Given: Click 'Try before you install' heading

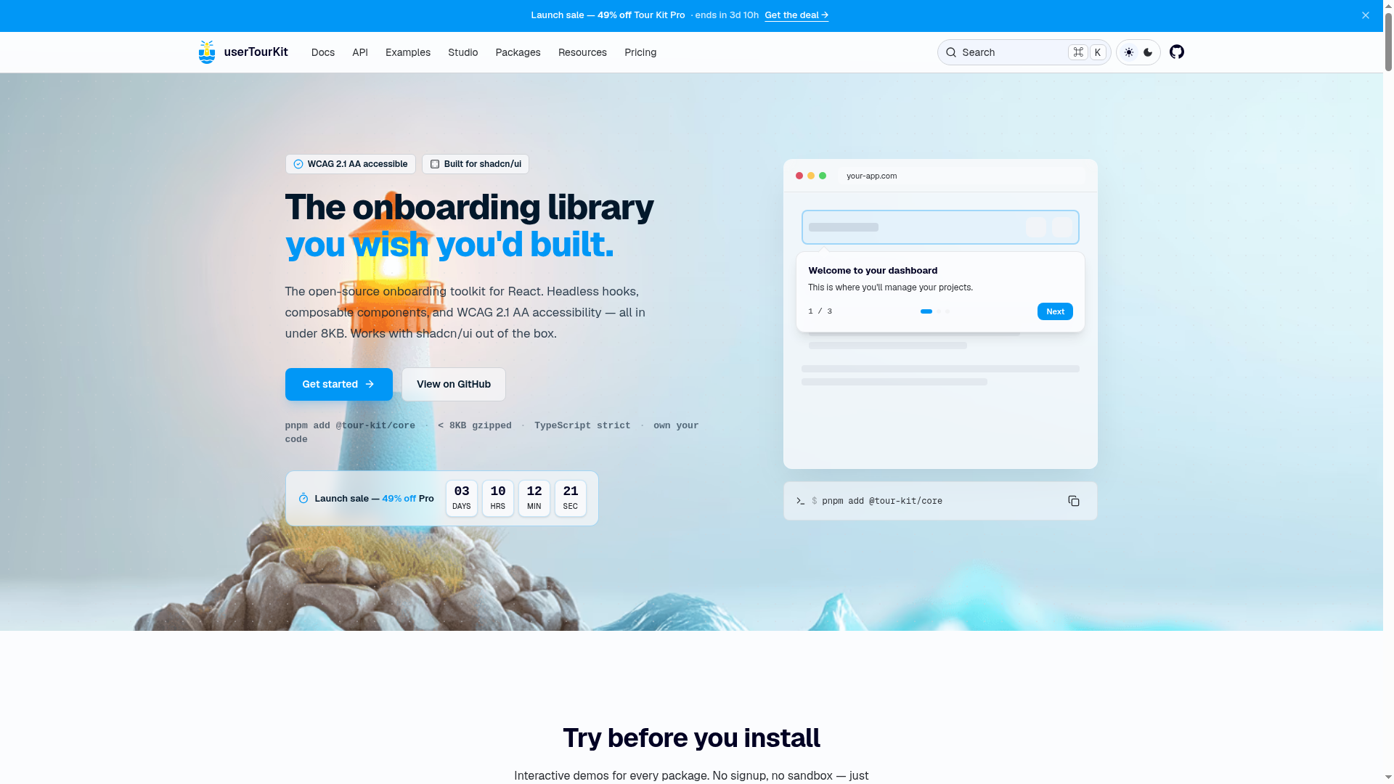Looking at the screenshot, I should tap(691, 738).
